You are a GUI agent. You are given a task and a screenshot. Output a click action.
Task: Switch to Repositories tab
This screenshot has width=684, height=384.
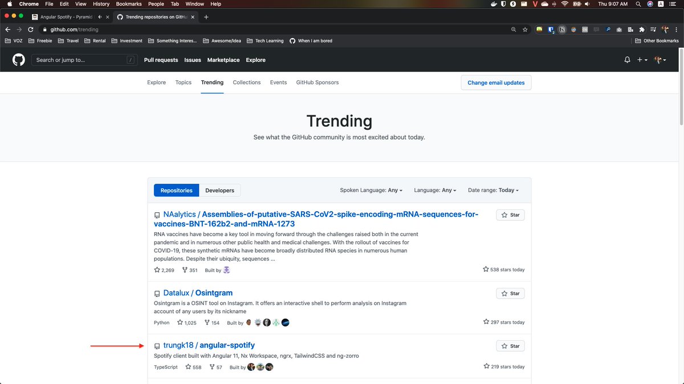176,190
